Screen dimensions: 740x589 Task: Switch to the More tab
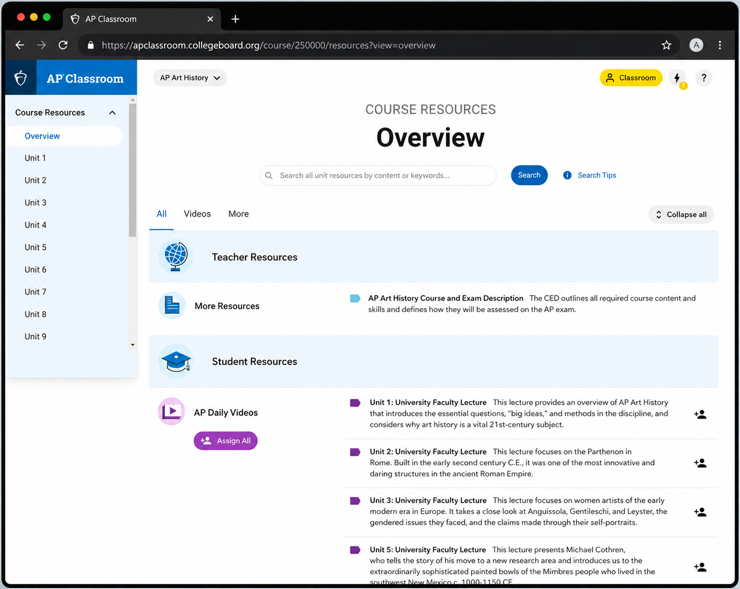pos(238,214)
